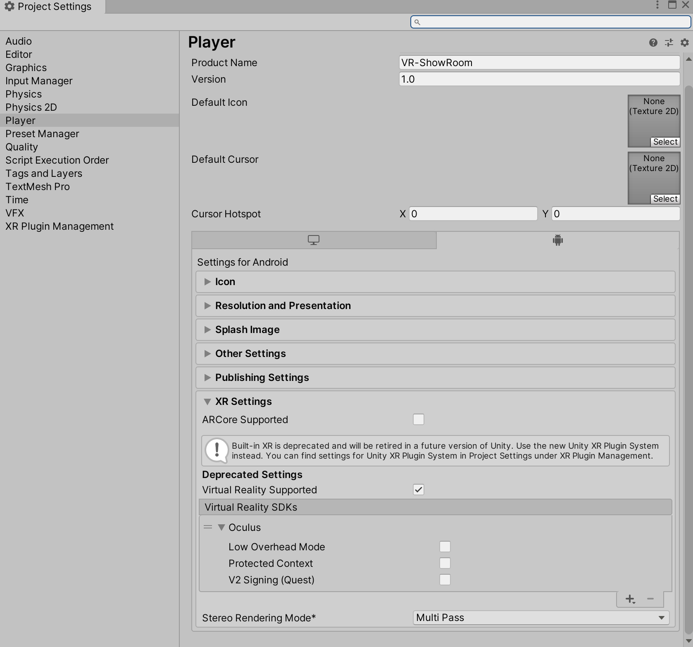The width and height of the screenshot is (693, 647).
Task: Click the scrollbar down arrow
Action: (688, 640)
